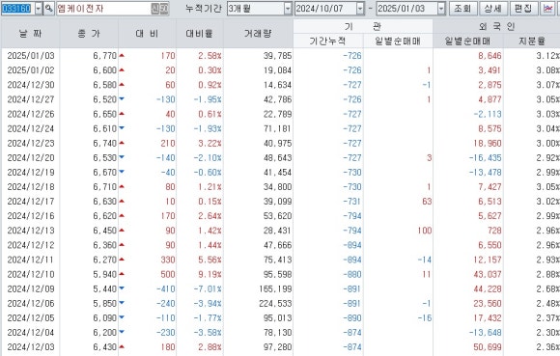Select the date cell 2025/01/02
Screen dimensions: 560x356
click(31, 70)
